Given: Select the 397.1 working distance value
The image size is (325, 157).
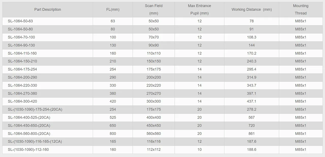Looking at the screenshot, I should (251, 93).
